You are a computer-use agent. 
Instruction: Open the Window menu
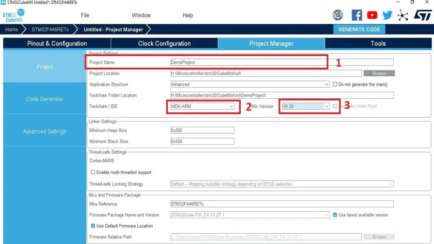(141, 15)
